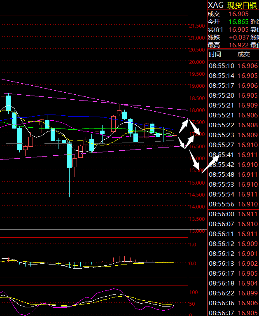The height and width of the screenshot is (316, 259).
Task: Click the 13.500 price axis label
Action: point(197,219)
